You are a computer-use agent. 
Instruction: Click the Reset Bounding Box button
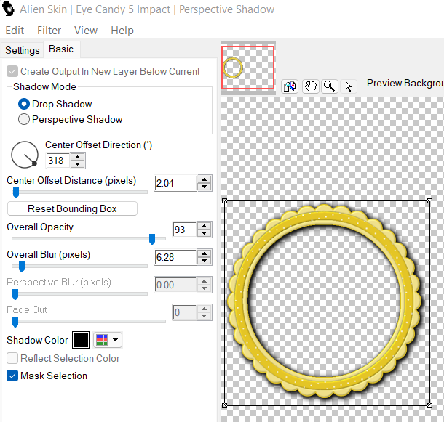tap(72, 208)
